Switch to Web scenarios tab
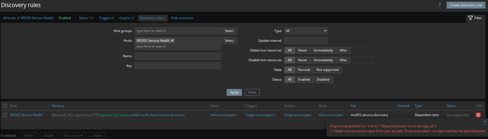The height and width of the screenshot is (139, 488). 182,18
